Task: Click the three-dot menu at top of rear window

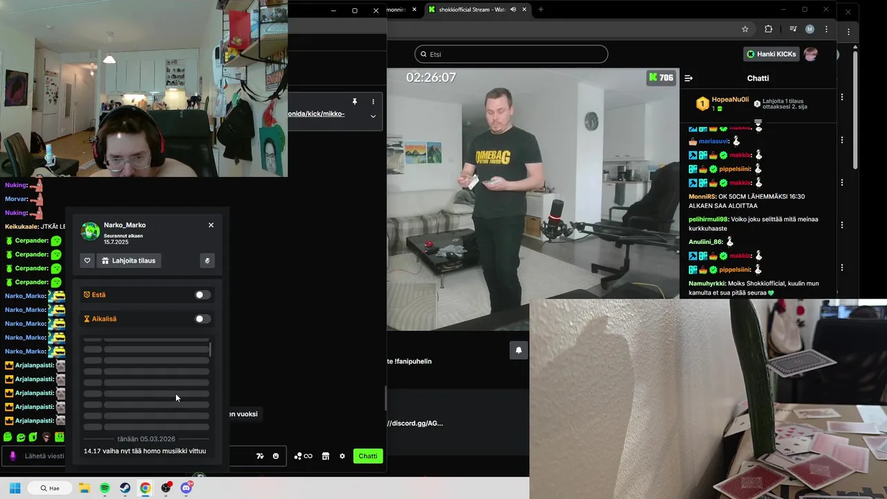Action: point(849,31)
